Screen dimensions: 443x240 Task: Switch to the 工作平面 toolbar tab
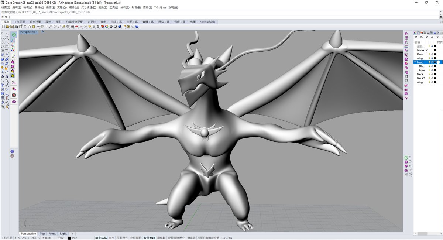click(20, 22)
